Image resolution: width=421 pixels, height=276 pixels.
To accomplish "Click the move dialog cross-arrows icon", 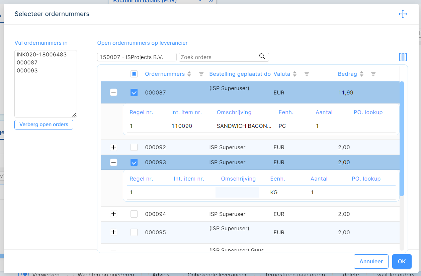I will [403, 14].
